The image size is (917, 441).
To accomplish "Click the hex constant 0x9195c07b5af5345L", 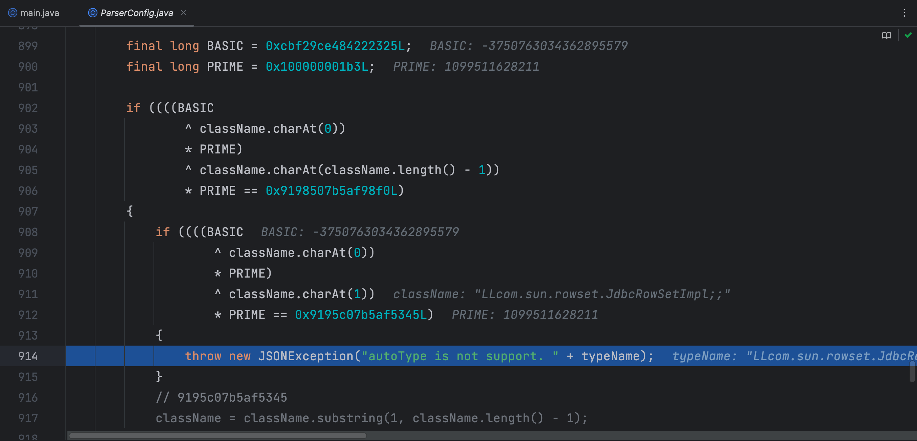I will [361, 315].
